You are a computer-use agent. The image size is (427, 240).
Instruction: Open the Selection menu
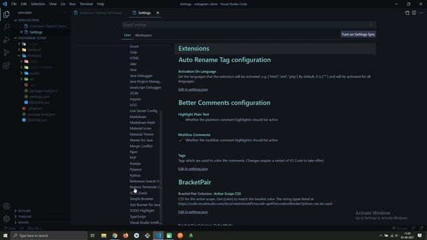[x=38, y=4]
